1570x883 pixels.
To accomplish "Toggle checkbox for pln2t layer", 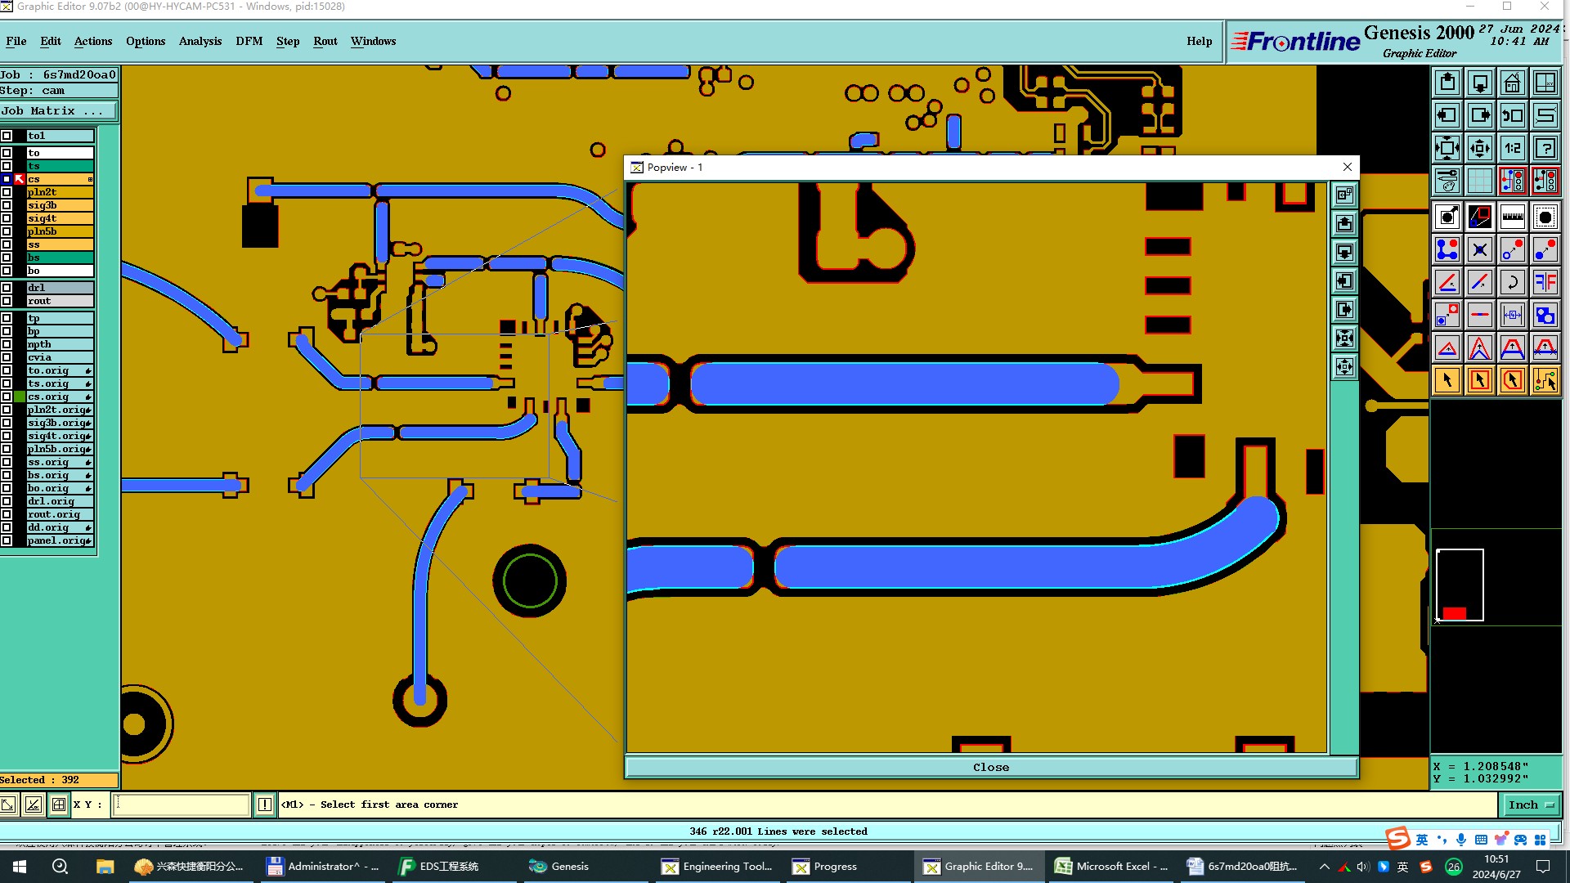I will click(x=7, y=192).
